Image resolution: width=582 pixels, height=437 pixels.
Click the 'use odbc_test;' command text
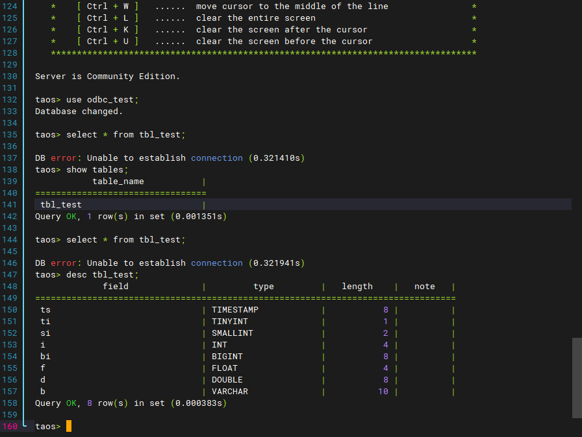click(x=102, y=100)
